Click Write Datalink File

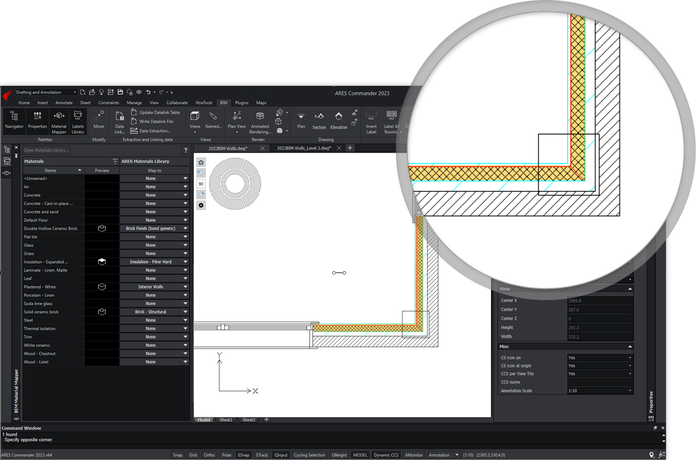(x=152, y=121)
